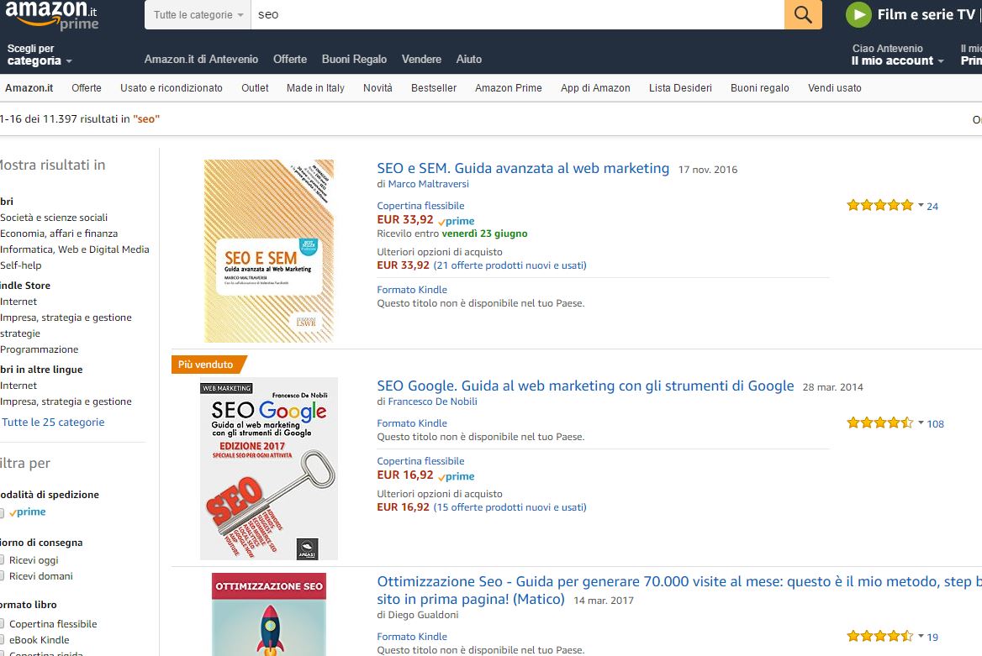
Task: Open Copertina flessibile link priced EUR 33,92
Action: 421,206
